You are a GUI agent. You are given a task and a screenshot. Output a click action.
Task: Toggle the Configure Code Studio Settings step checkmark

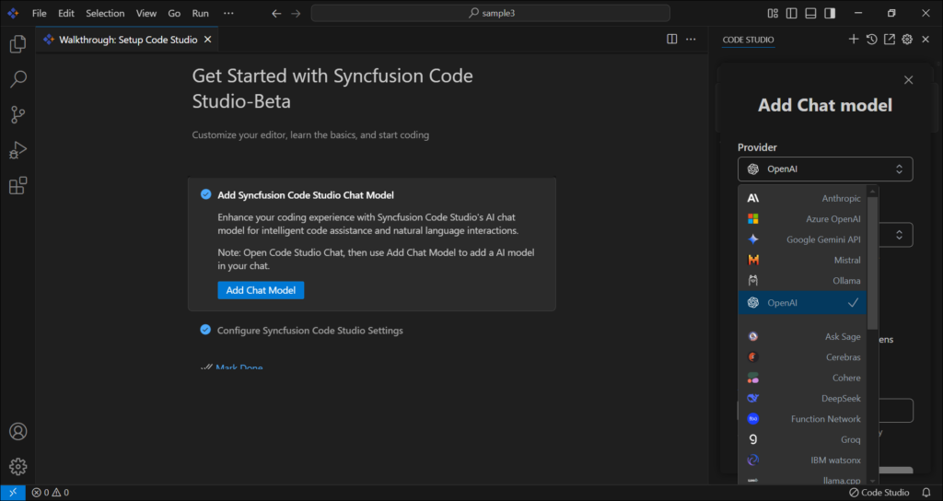205,330
